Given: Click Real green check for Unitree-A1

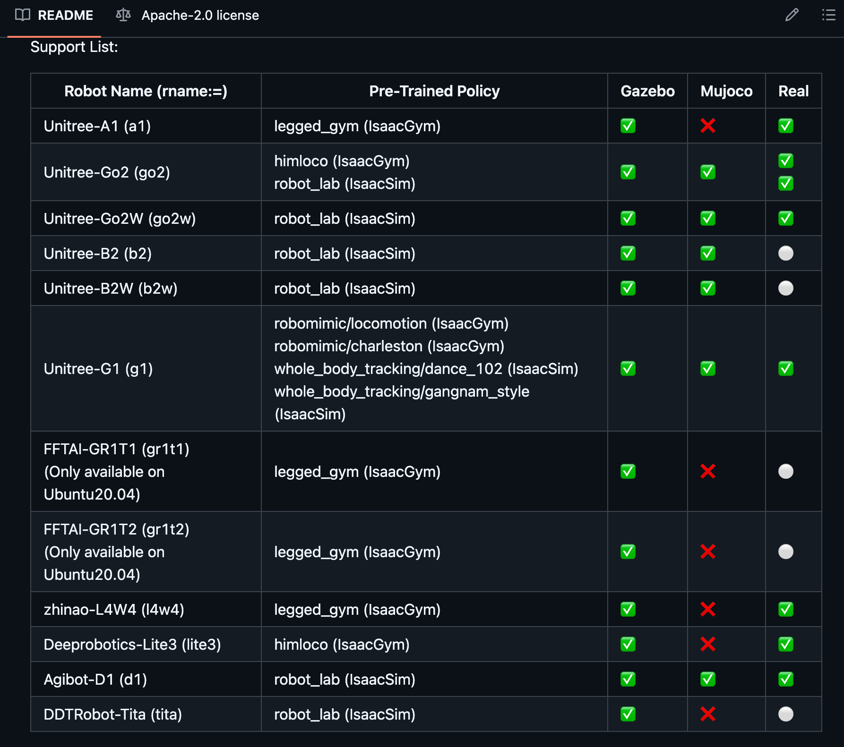Looking at the screenshot, I should click(x=786, y=126).
